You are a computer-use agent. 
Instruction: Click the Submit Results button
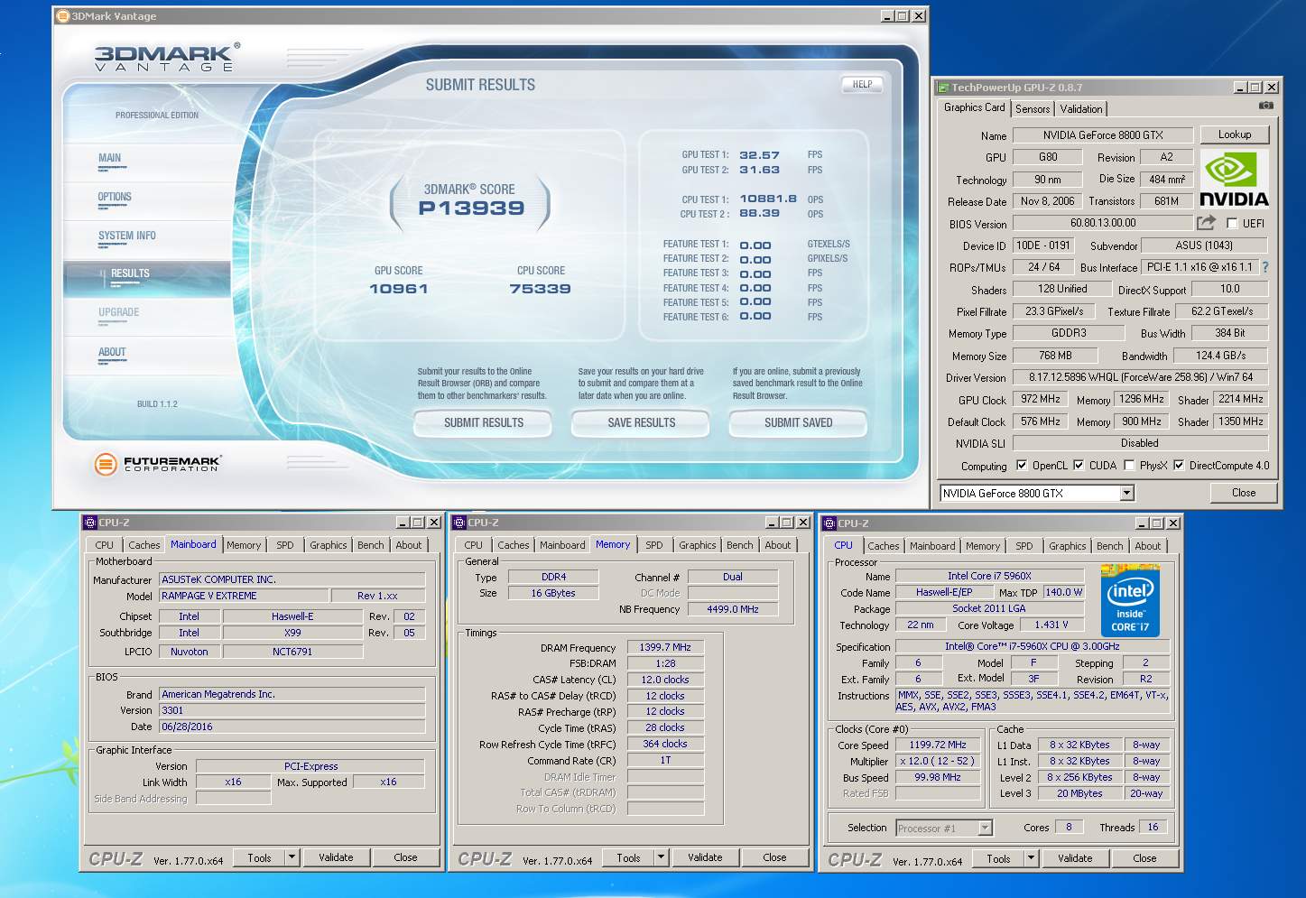[483, 422]
